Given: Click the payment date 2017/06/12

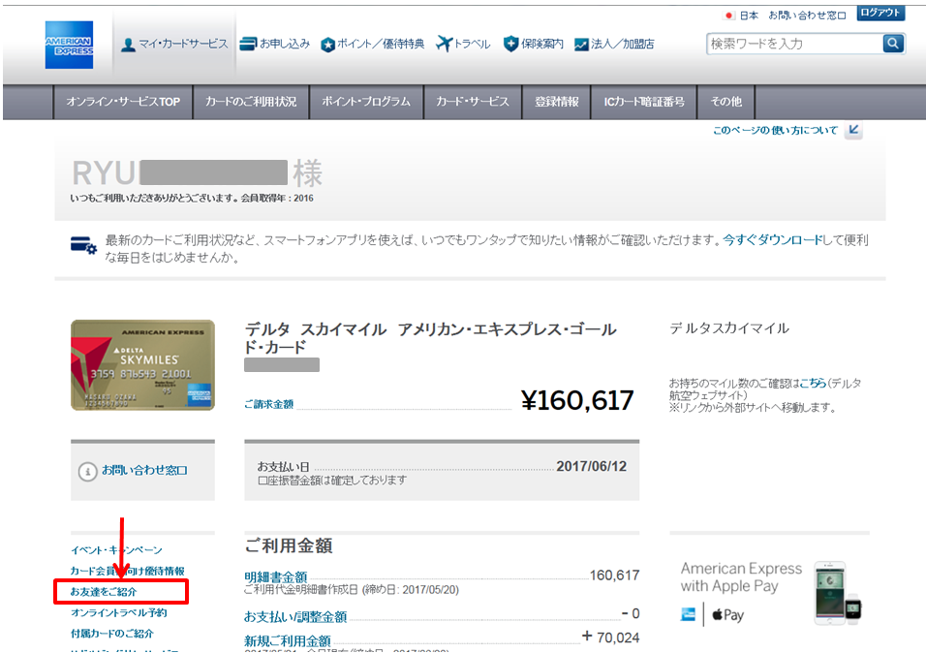Looking at the screenshot, I should (x=591, y=466).
